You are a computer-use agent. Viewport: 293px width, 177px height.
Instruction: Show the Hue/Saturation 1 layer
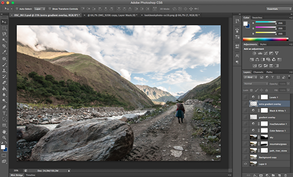click(245, 124)
